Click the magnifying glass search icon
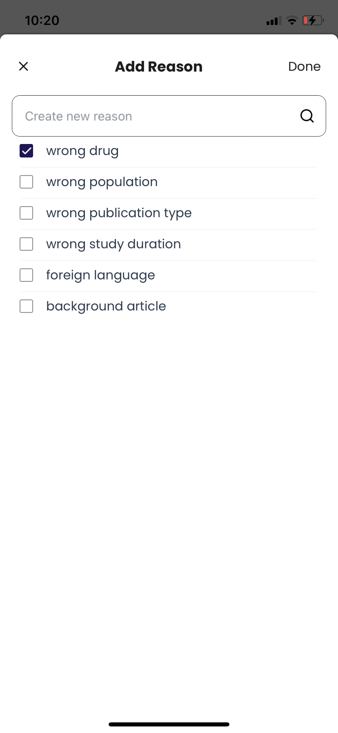 click(x=307, y=116)
